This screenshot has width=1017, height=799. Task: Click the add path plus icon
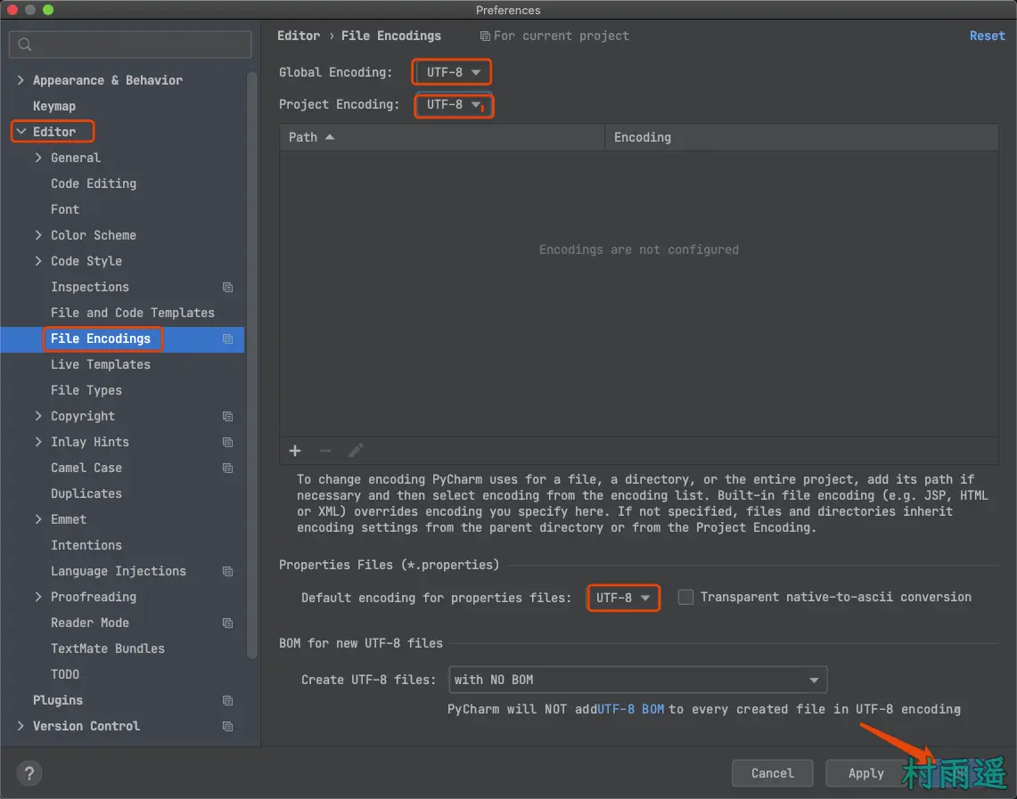coord(295,451)
